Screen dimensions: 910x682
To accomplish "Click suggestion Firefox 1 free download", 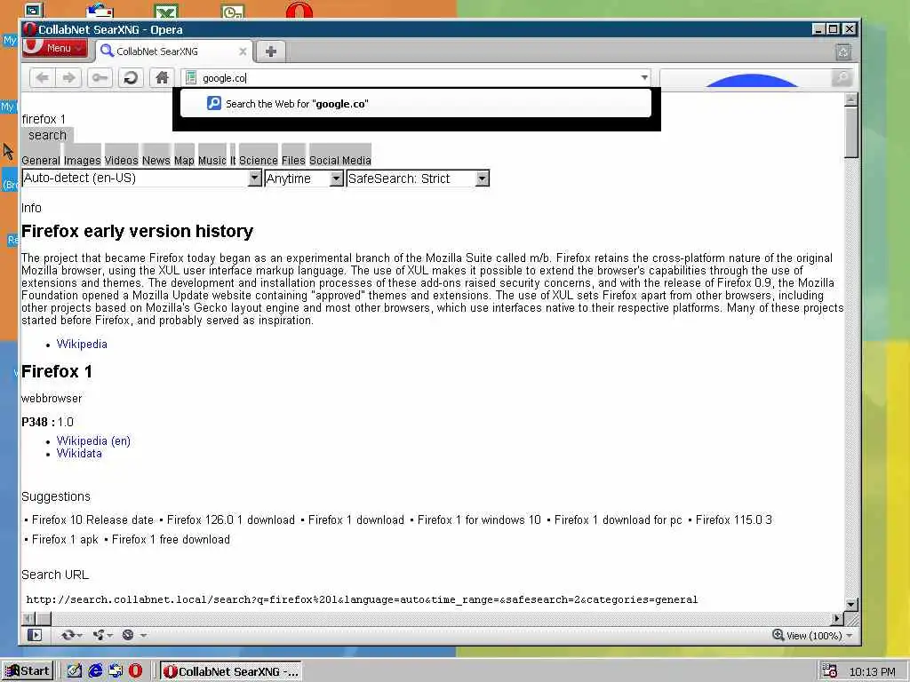I will [171, 539].
